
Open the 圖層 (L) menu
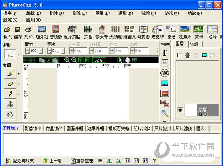(102, 13)
